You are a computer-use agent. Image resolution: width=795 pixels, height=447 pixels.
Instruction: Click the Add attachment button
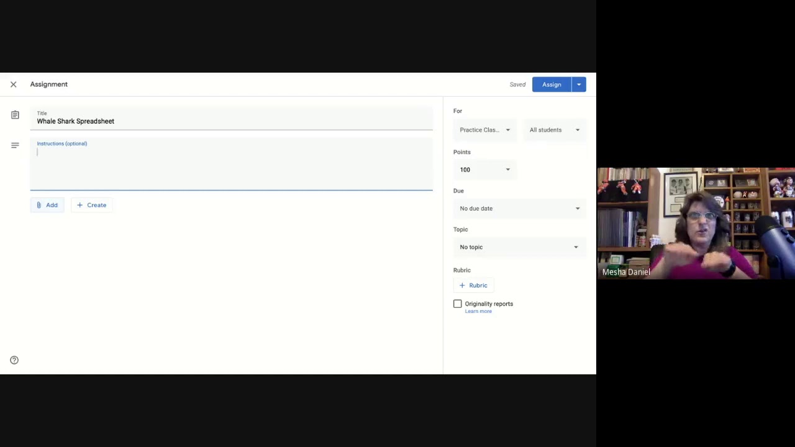click(x=47, y=205)
